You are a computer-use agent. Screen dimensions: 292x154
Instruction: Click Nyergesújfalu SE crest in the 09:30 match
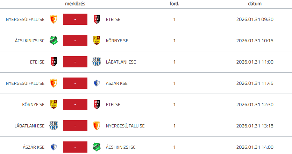click(x=54, y=19)
